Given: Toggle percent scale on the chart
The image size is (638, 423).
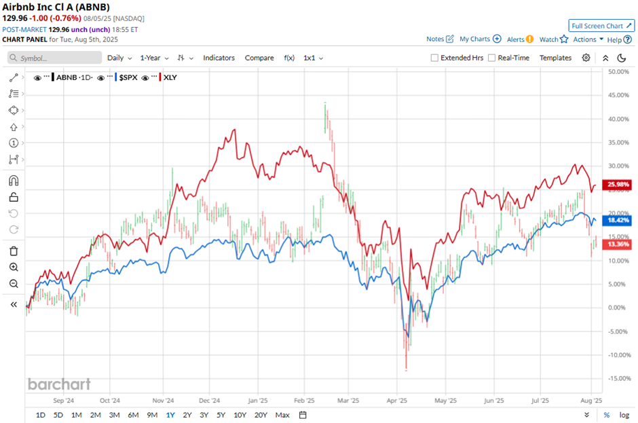Looking at the screenshot, I should click(x=607, y=415).
